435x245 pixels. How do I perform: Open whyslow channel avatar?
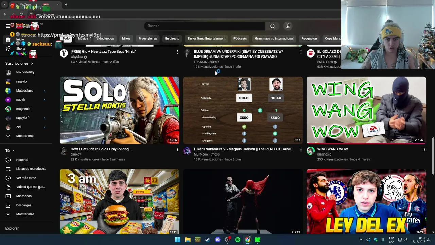coord(64,53)
